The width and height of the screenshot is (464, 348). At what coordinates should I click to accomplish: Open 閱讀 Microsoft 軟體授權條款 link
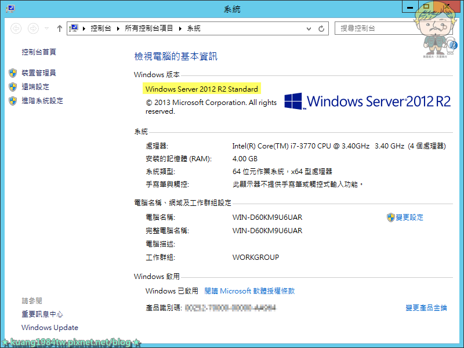point(249,291)
